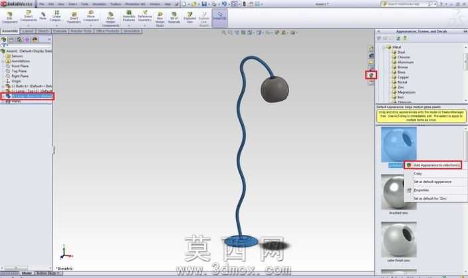Open the Assembly Features tool
Screen dimensions: 468x278
click(129, 17)
